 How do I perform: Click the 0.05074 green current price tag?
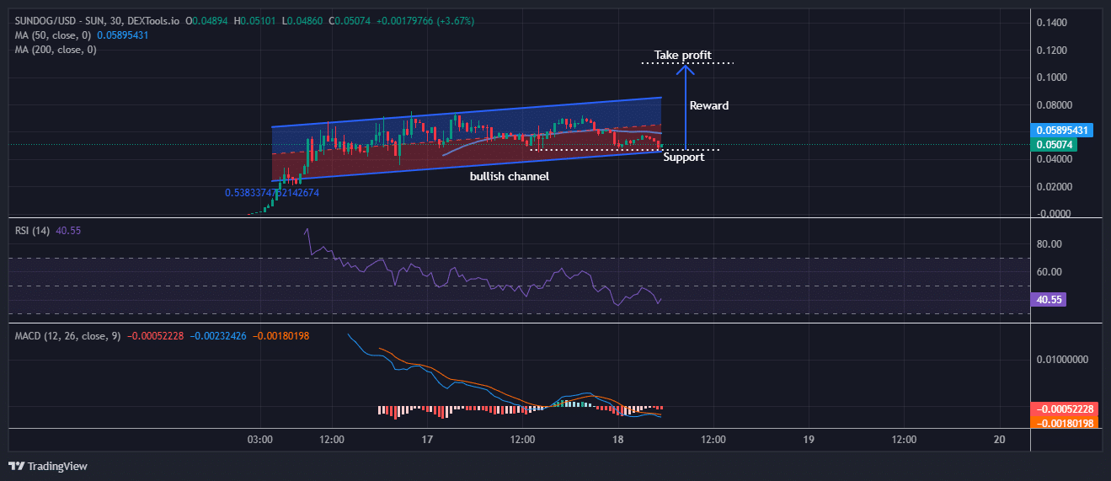pyautogui.click(x=1054, y=144)
